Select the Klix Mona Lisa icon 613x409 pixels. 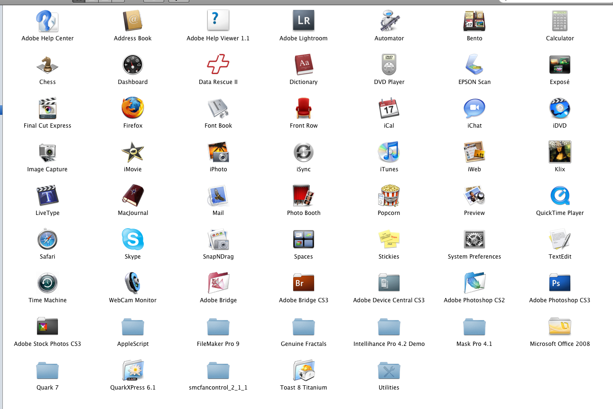560,152
